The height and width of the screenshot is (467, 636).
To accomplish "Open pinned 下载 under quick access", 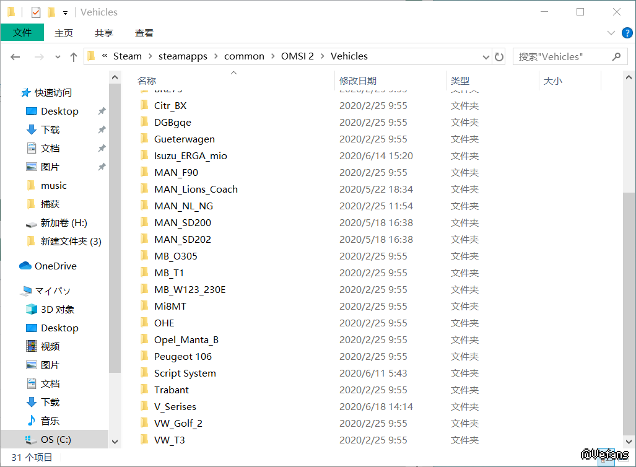I will [50, 130].
